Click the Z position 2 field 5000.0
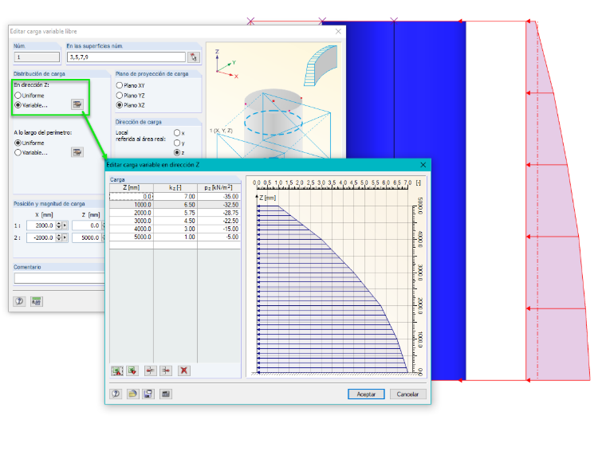The width and height of the screenshot is (606, 455). (x=86, y=237)
